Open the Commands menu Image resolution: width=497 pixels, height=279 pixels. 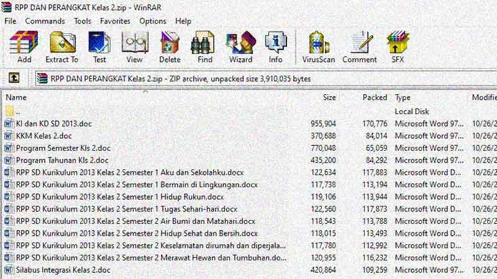coord(45,21)
